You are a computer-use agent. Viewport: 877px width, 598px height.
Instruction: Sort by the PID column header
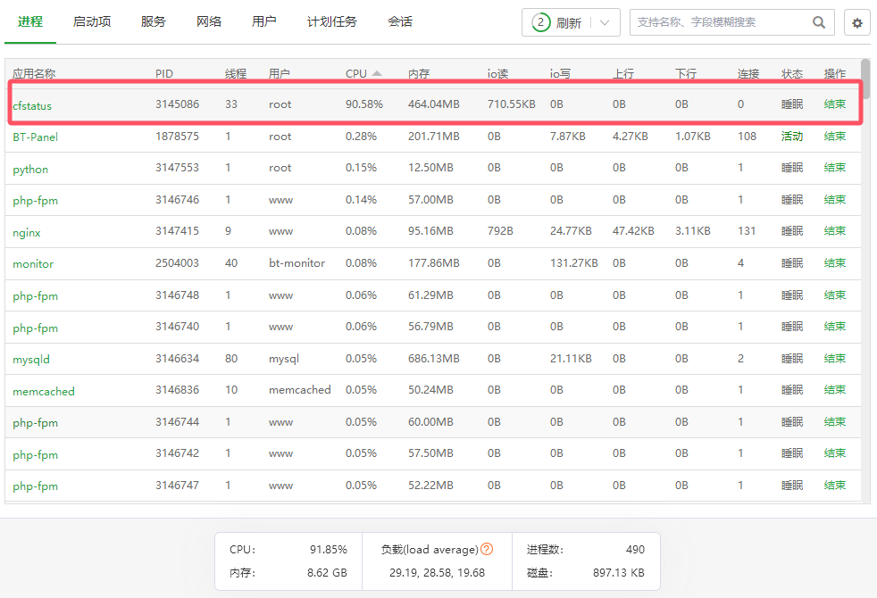click(163, 73)
